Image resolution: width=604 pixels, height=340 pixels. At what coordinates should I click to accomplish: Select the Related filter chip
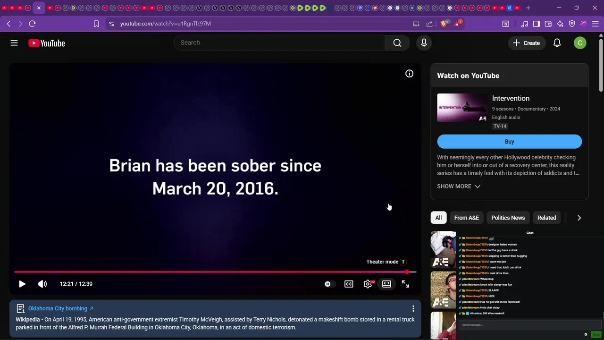click(x=546, y=218)
